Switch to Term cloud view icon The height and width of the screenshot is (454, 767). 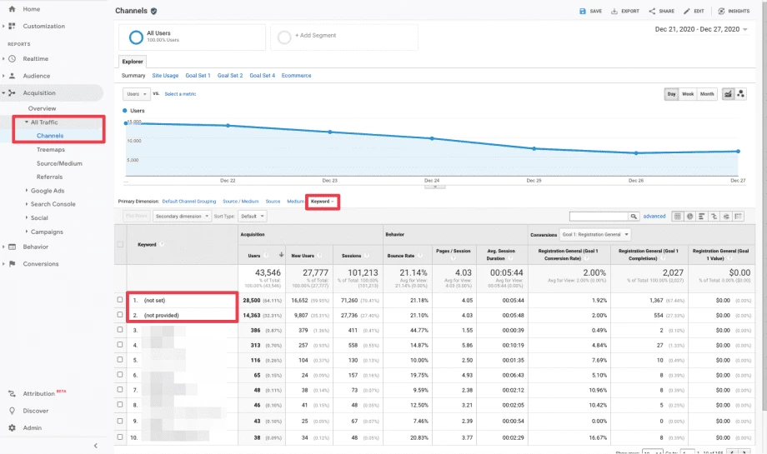tap(726, 216)
